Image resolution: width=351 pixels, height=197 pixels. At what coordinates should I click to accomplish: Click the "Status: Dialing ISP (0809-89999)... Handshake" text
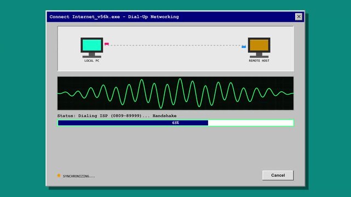coord(117,116)
